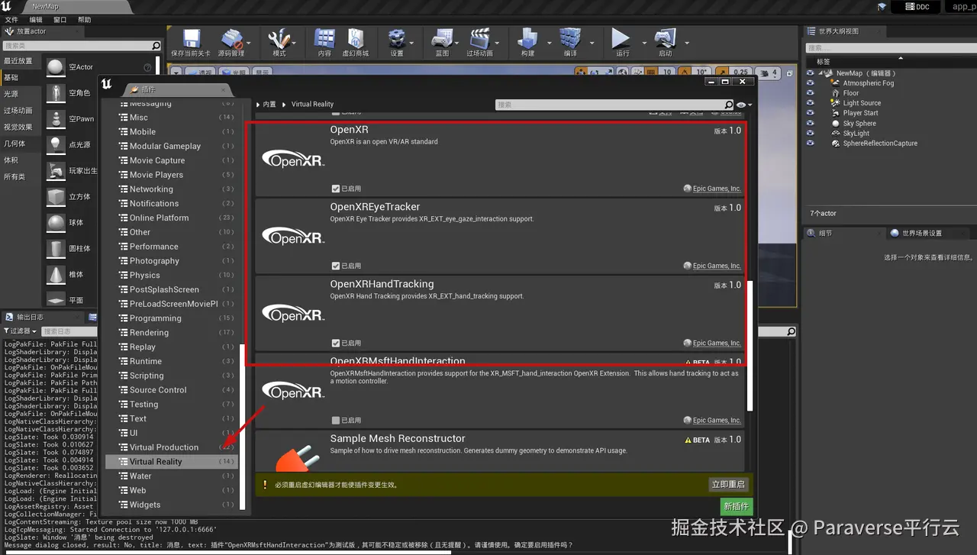Open the Edit menu
The width and height of the screenshot is (977, 555).
coord(36,19)
